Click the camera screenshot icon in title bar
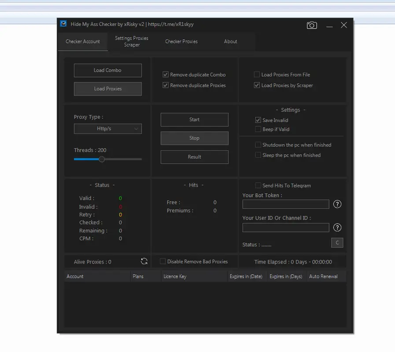Viewport: 395px width, 352px height. coord(312,26)
